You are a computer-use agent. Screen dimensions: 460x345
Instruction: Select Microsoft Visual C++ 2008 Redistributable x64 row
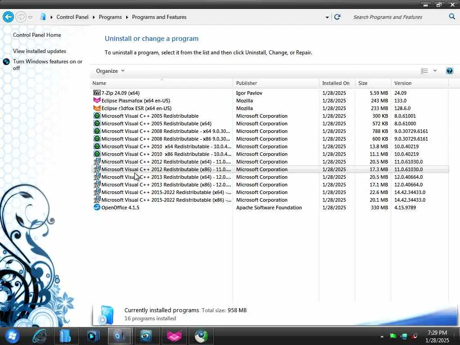[270, 131]
